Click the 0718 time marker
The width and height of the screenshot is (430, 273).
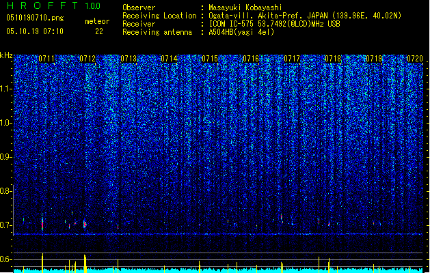333,58
